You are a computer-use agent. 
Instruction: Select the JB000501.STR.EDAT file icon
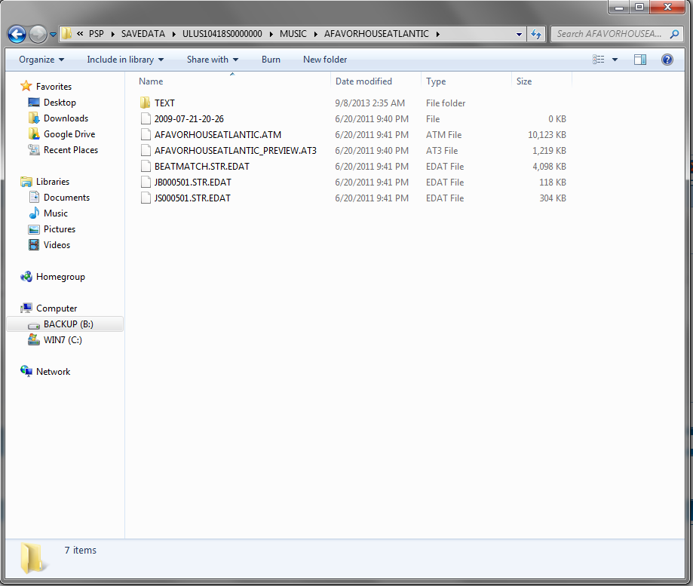coord(146,183)
